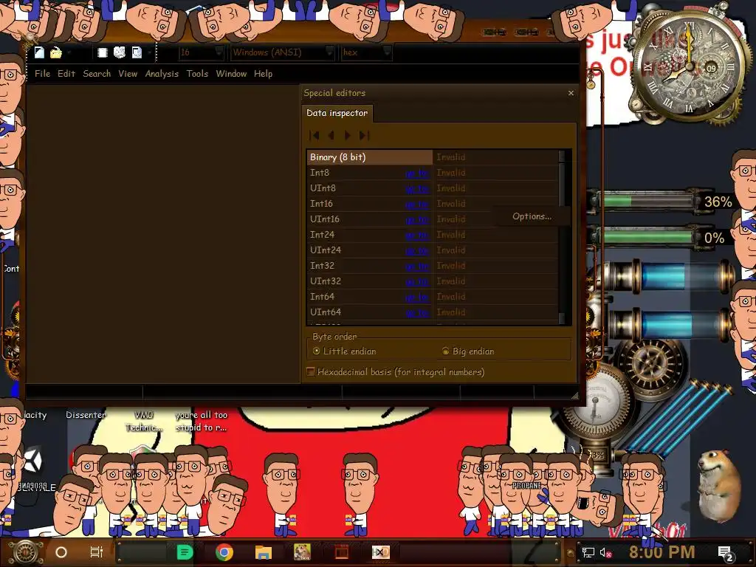Launch Google Chrome from the taskbar
Viewport: 756px width, 567px height.
(224, 552)
